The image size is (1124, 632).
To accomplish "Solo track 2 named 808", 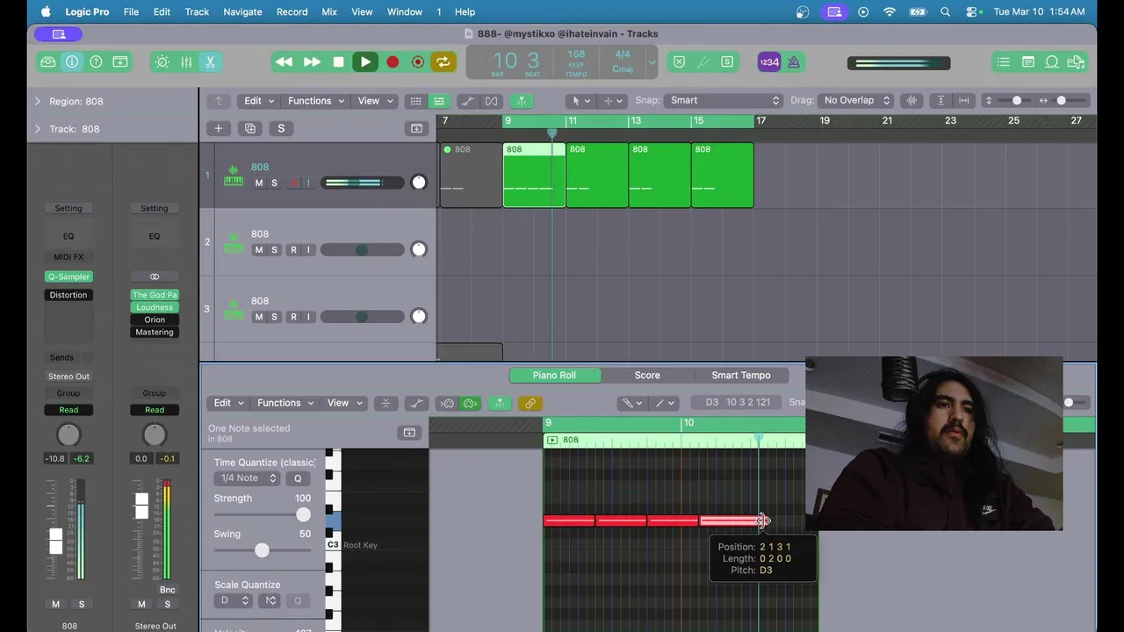I will (274, 250).
